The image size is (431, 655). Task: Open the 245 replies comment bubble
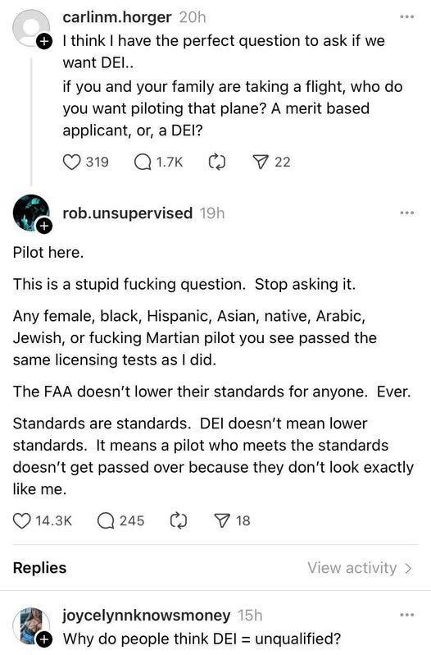point(106,521)
